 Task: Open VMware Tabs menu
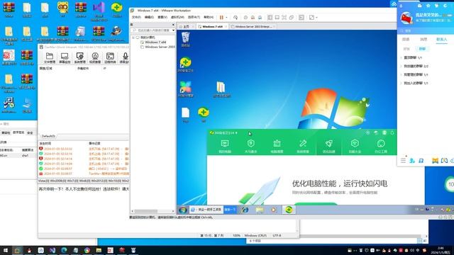click(x=194, y=17)
